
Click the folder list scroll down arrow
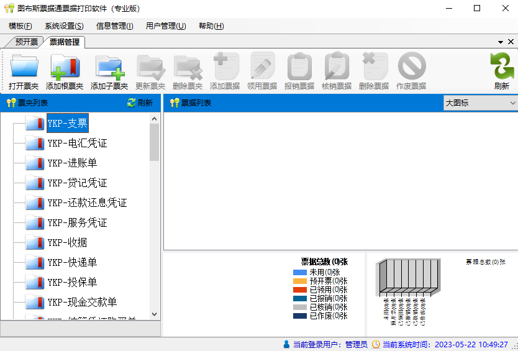pos(154,314)
